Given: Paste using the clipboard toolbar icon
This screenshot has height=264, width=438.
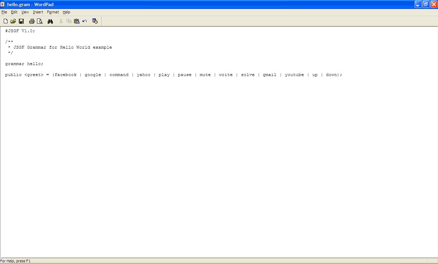Looking at the screenshot, I should tap(77, 21).
